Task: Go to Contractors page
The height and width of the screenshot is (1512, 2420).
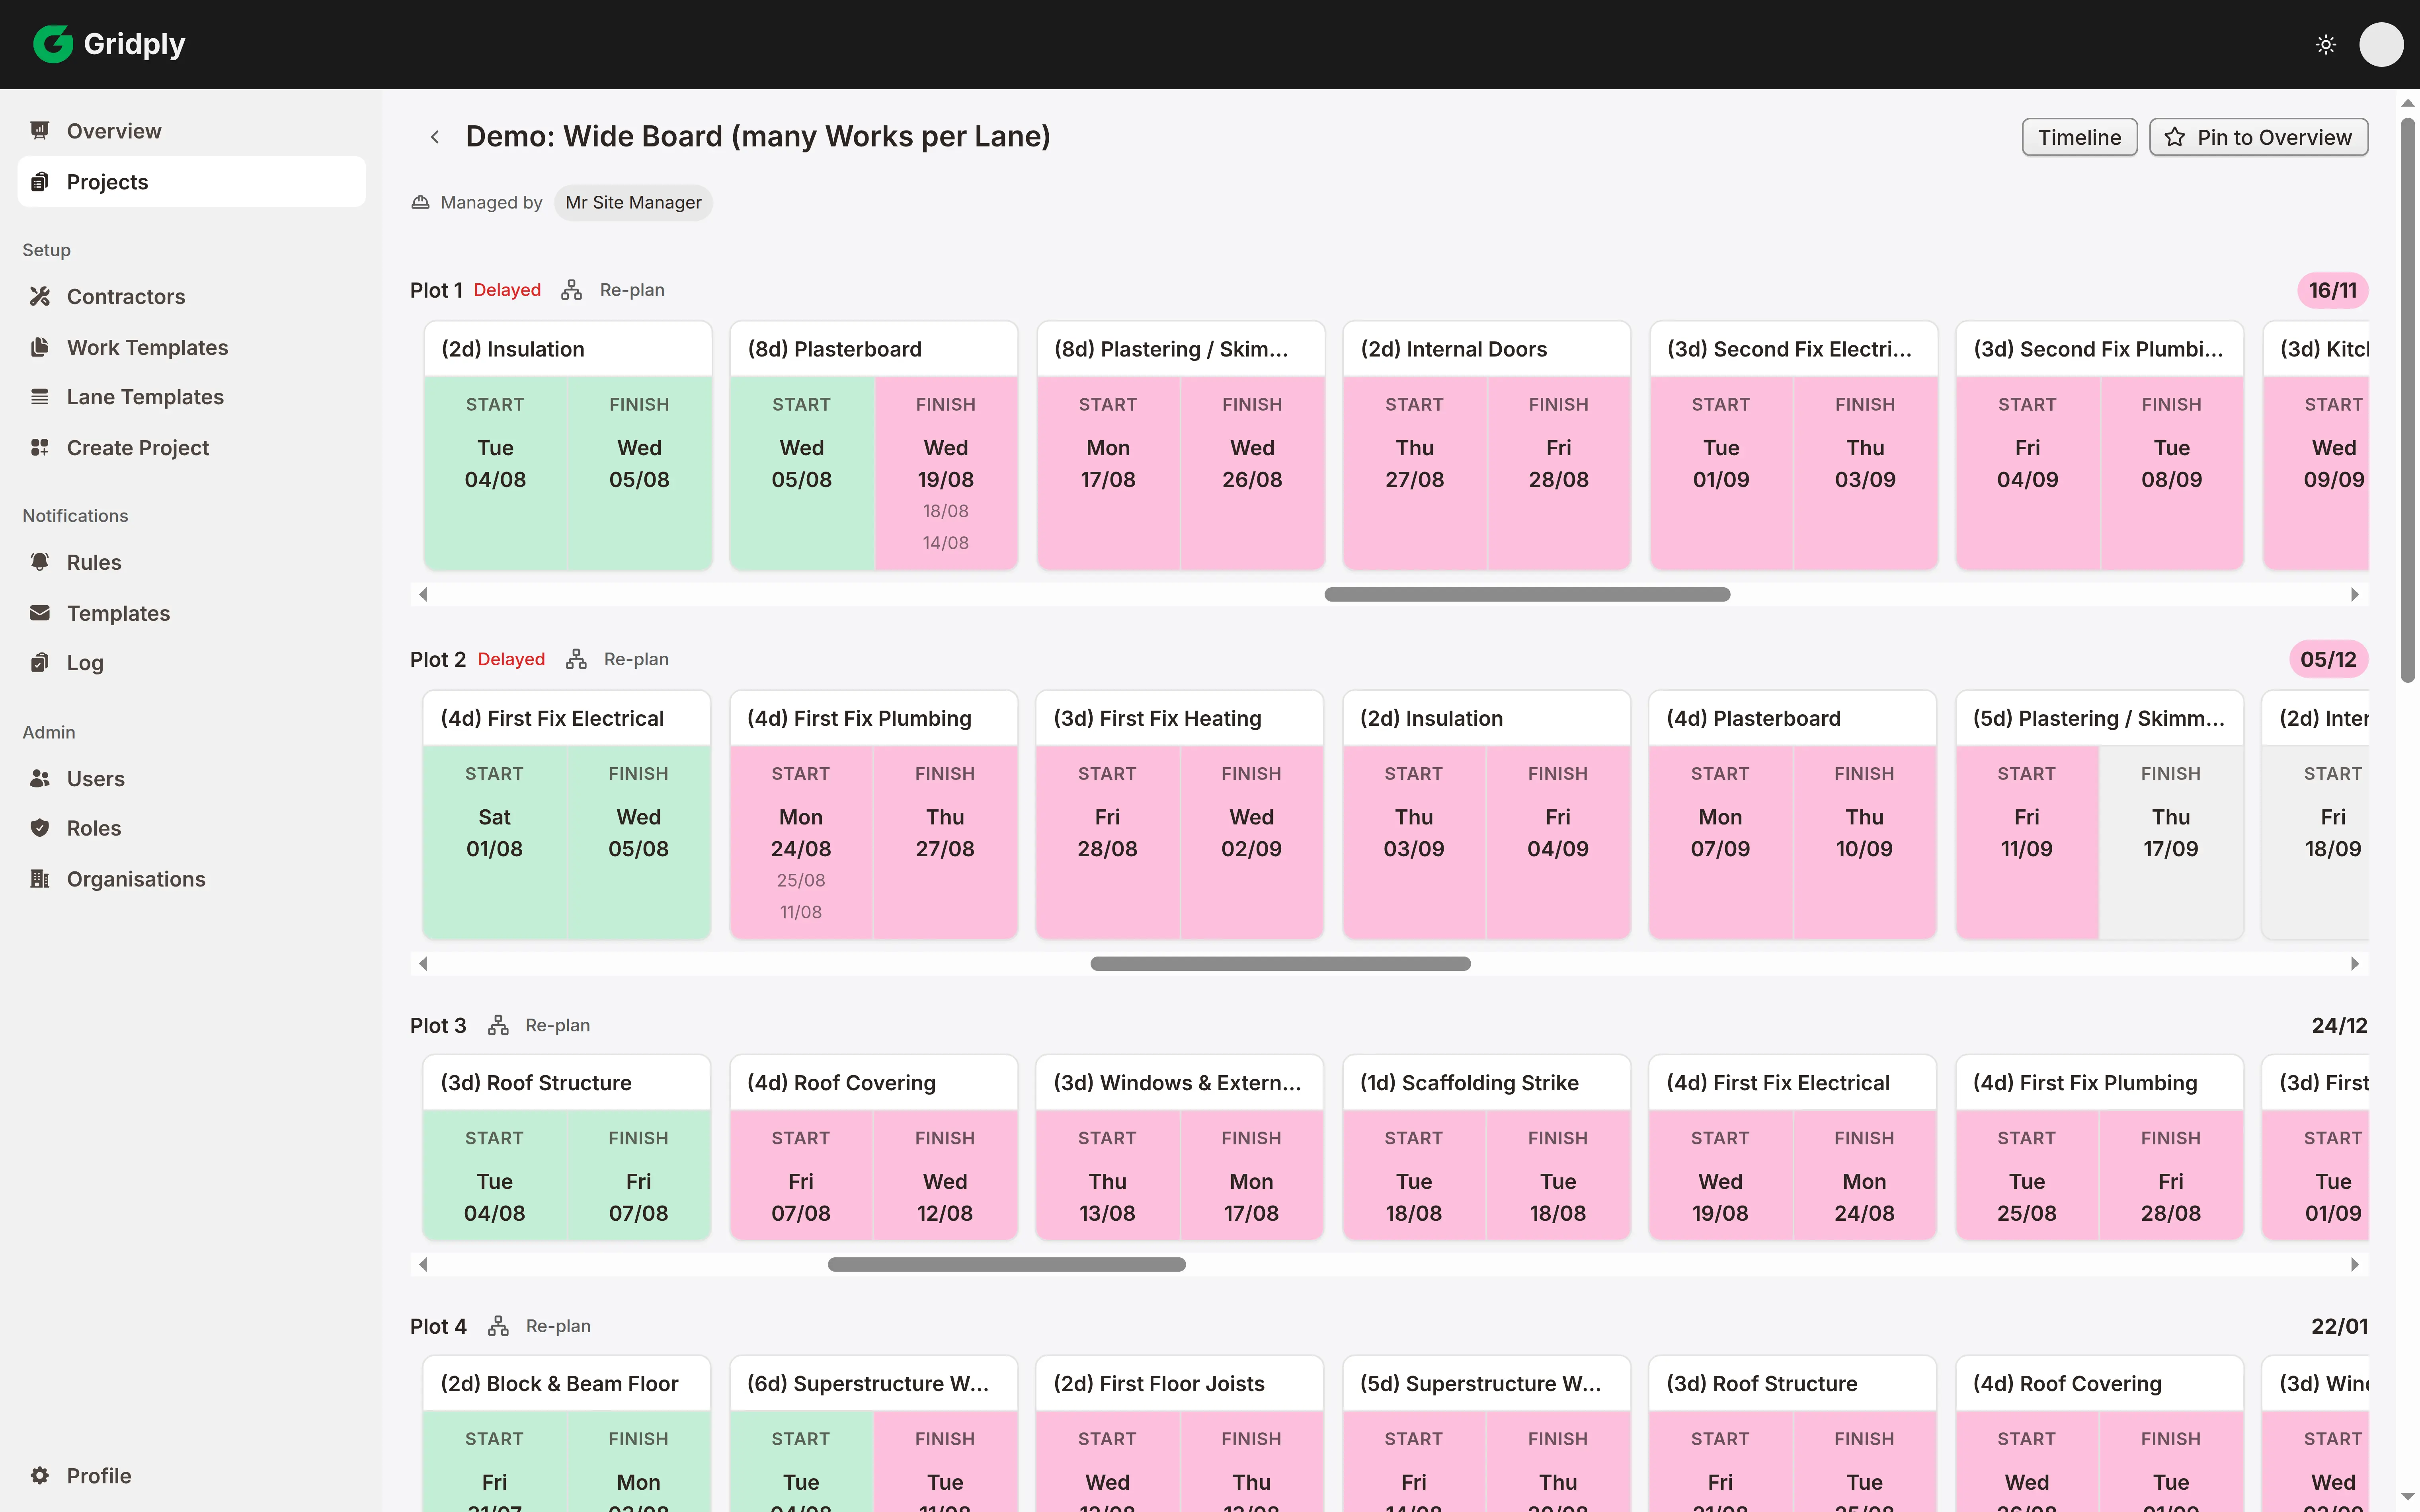Action: point(191,296)
